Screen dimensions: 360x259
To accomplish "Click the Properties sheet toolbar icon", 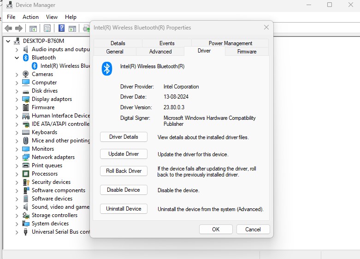I will [x=47, y=29].
